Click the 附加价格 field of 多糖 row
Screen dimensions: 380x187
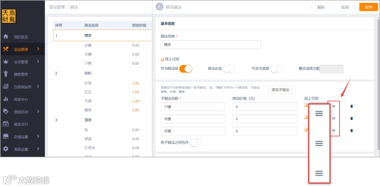click(x=265, y=131)
